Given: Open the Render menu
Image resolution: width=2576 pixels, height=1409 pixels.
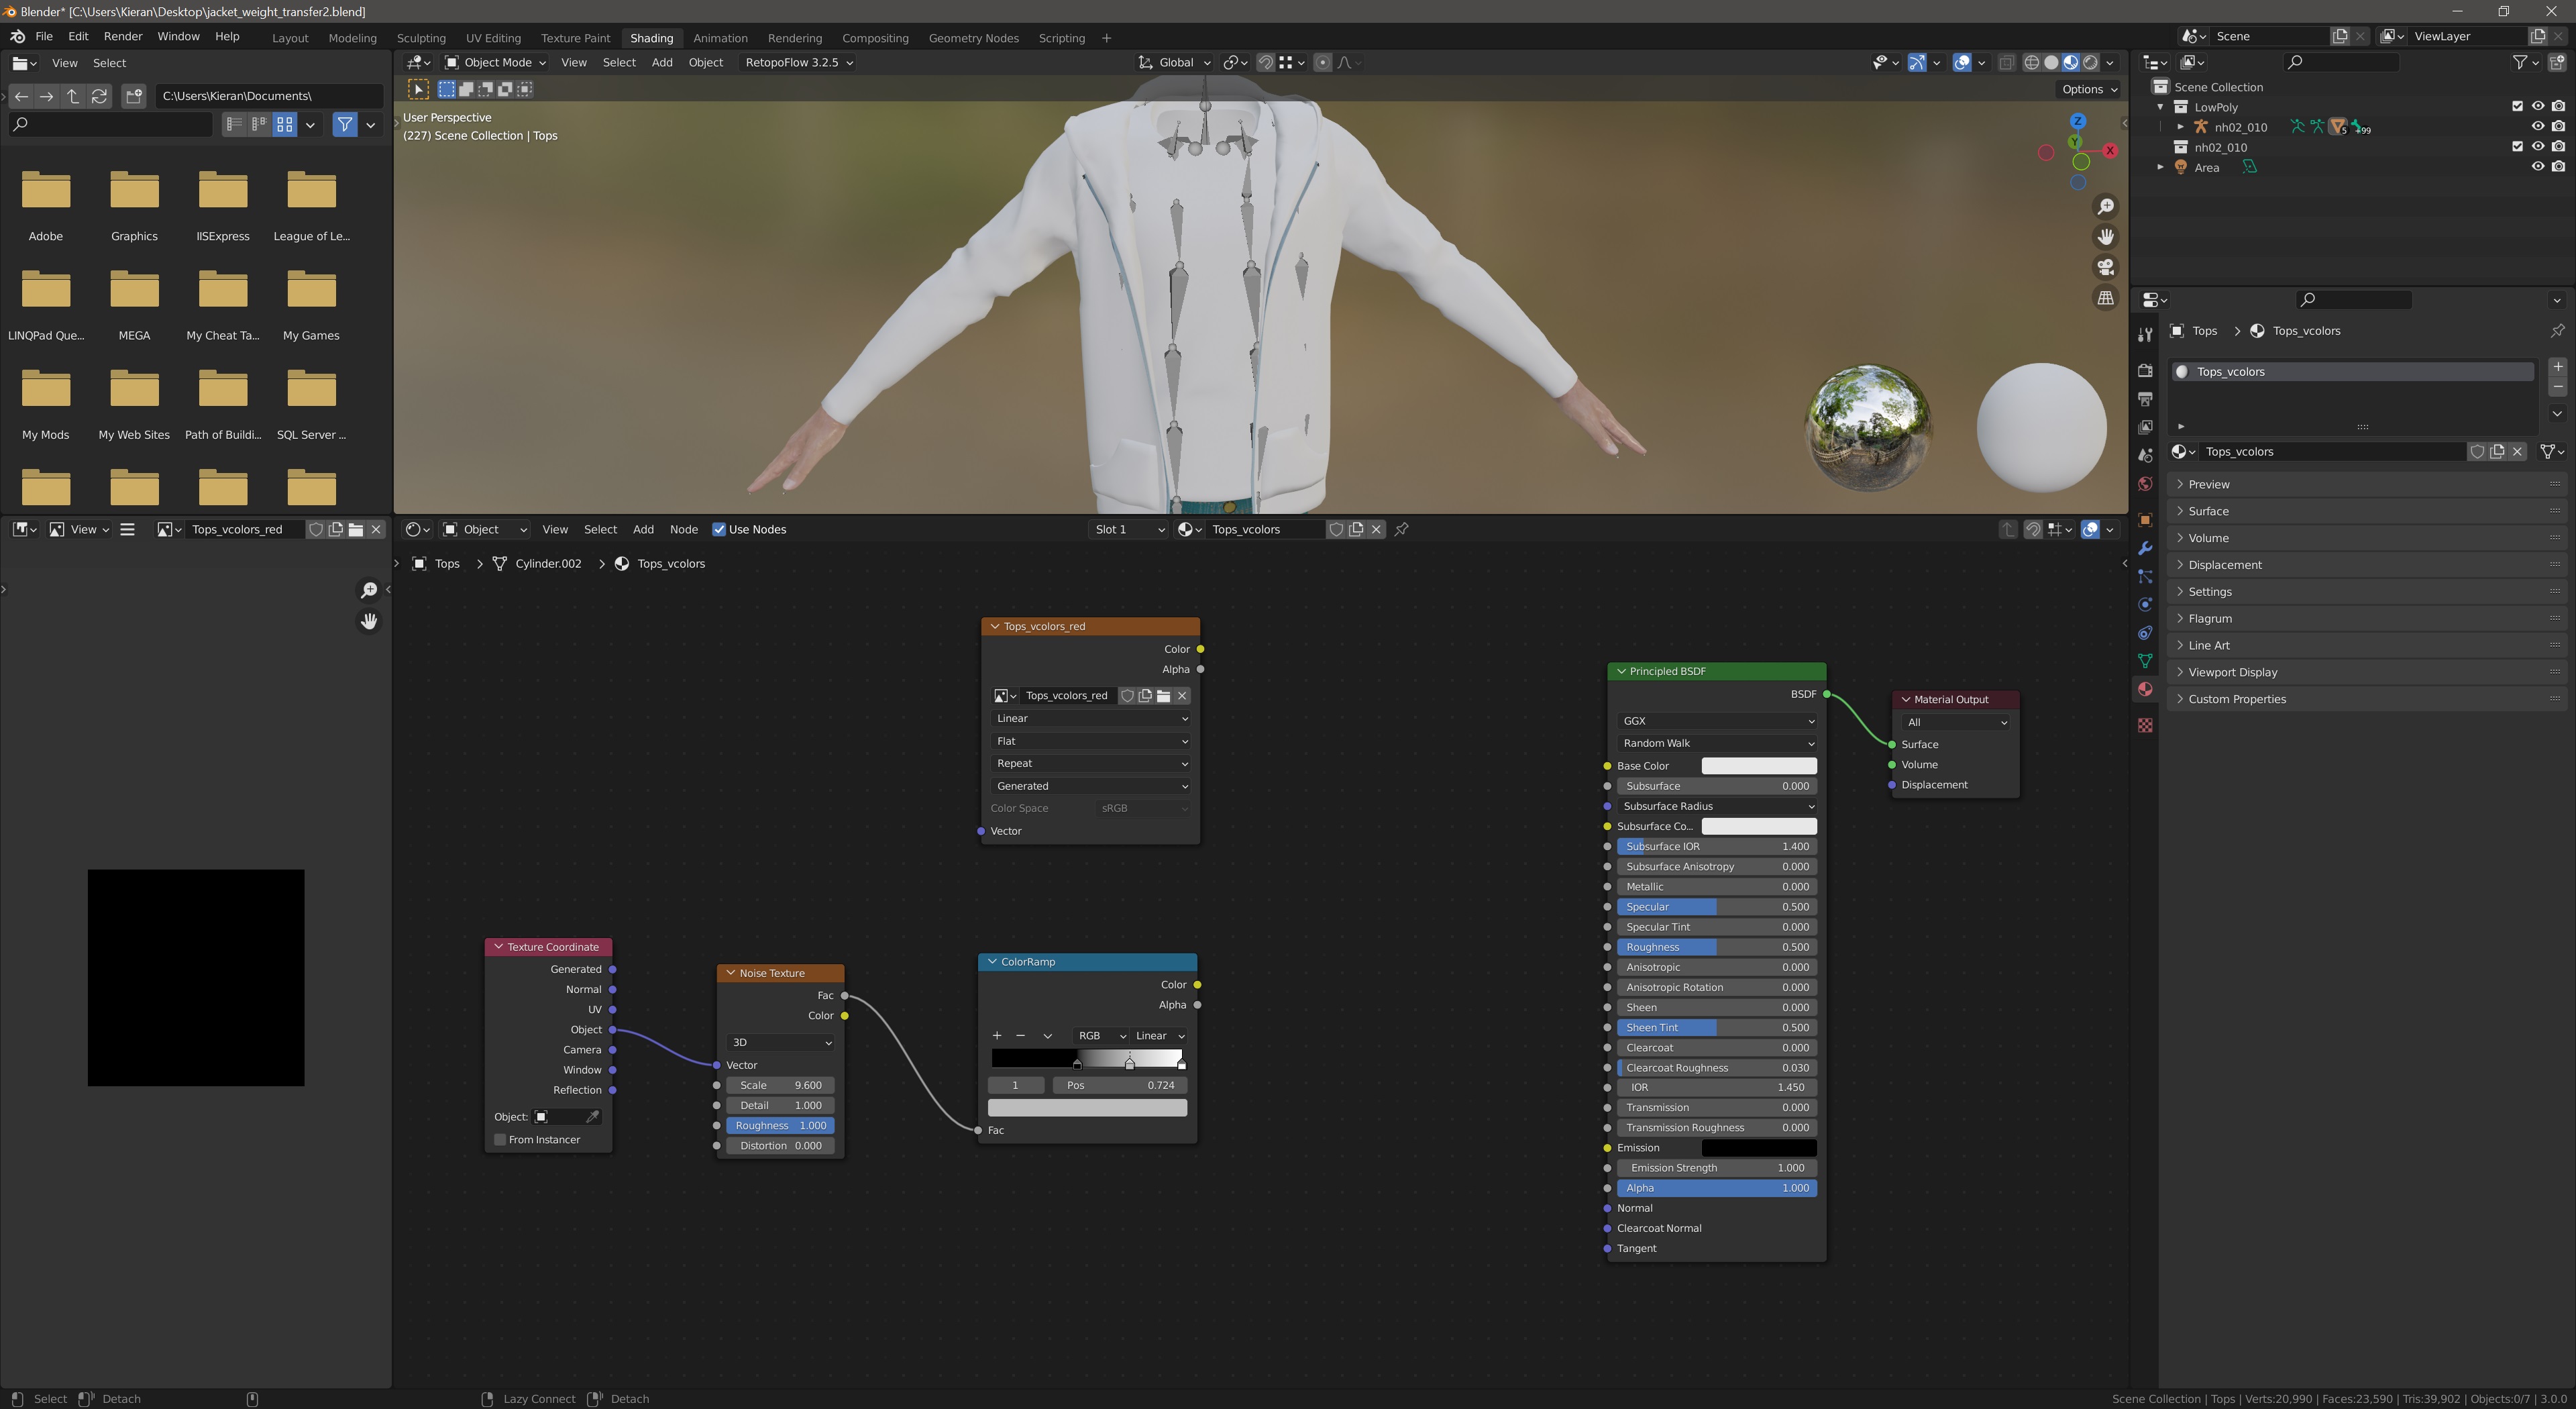Looking at the screenshot, I should [x=123, y=36].
